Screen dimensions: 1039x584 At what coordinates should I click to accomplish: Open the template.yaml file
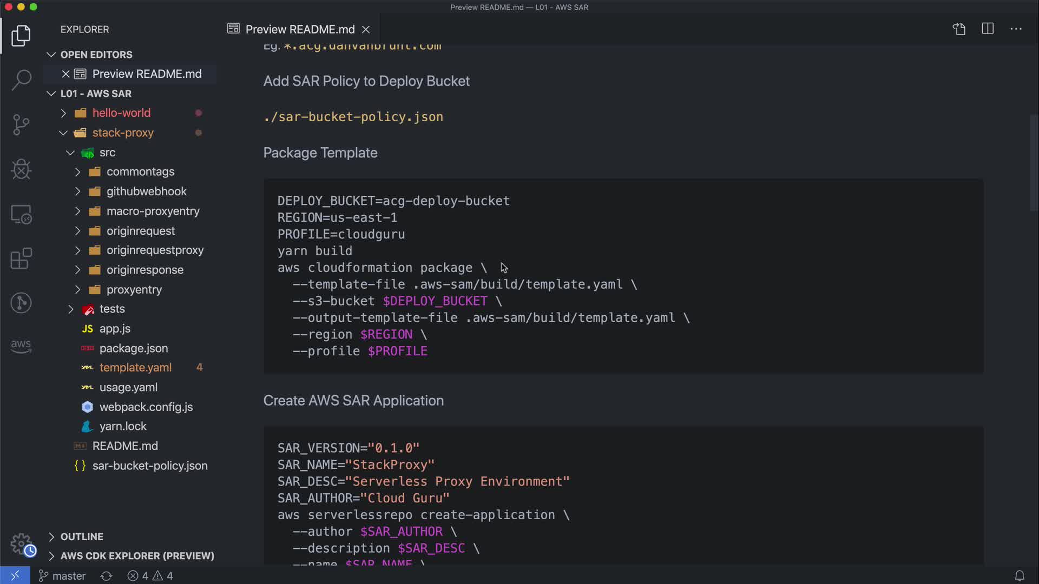[135, 368]
